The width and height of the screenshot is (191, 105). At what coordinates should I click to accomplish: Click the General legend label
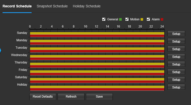click(113, 19)
